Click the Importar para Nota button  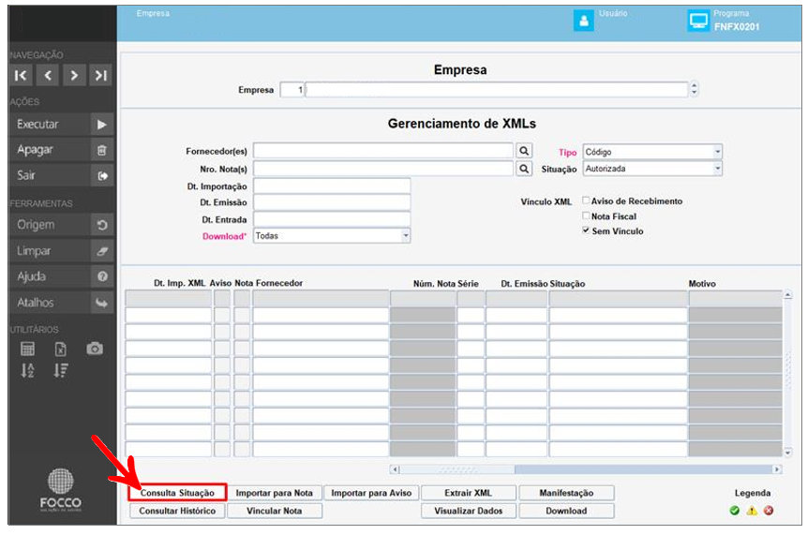click(x=275, y=492)
